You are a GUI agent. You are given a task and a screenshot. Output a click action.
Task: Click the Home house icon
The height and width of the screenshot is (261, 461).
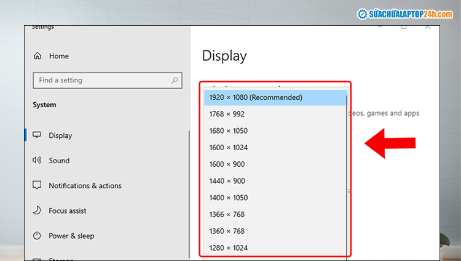[x=37, y=55]
